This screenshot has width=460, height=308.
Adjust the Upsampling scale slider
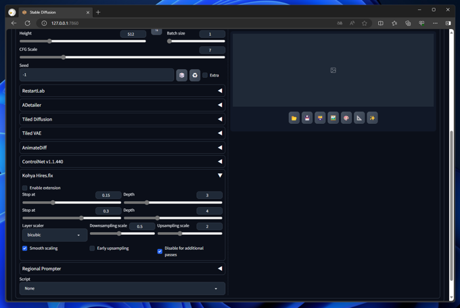pyautogui.click(x=190, y=234)
